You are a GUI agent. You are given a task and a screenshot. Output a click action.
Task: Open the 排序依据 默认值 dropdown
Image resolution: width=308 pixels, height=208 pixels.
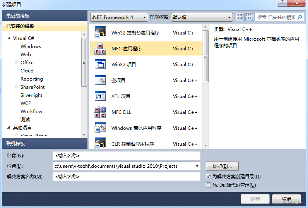(202, 17)
